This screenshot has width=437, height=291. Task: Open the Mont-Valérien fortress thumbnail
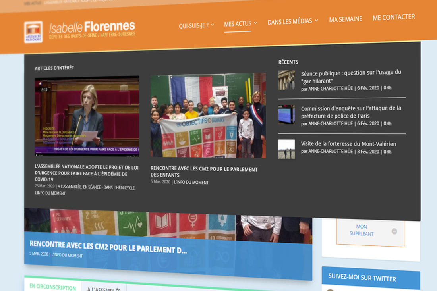coord(286,149)
